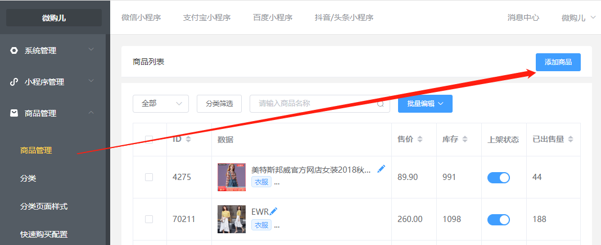Expand the 小程序管理 menu chevron
The height and width of the screenshot is (245, 601).
click(x=91, y=81)
